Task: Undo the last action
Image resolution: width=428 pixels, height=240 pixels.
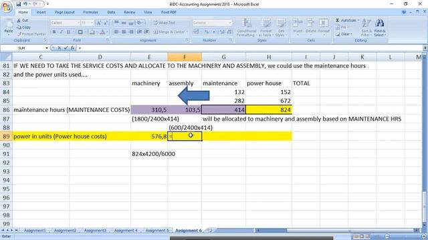Action: coord(25,4)
